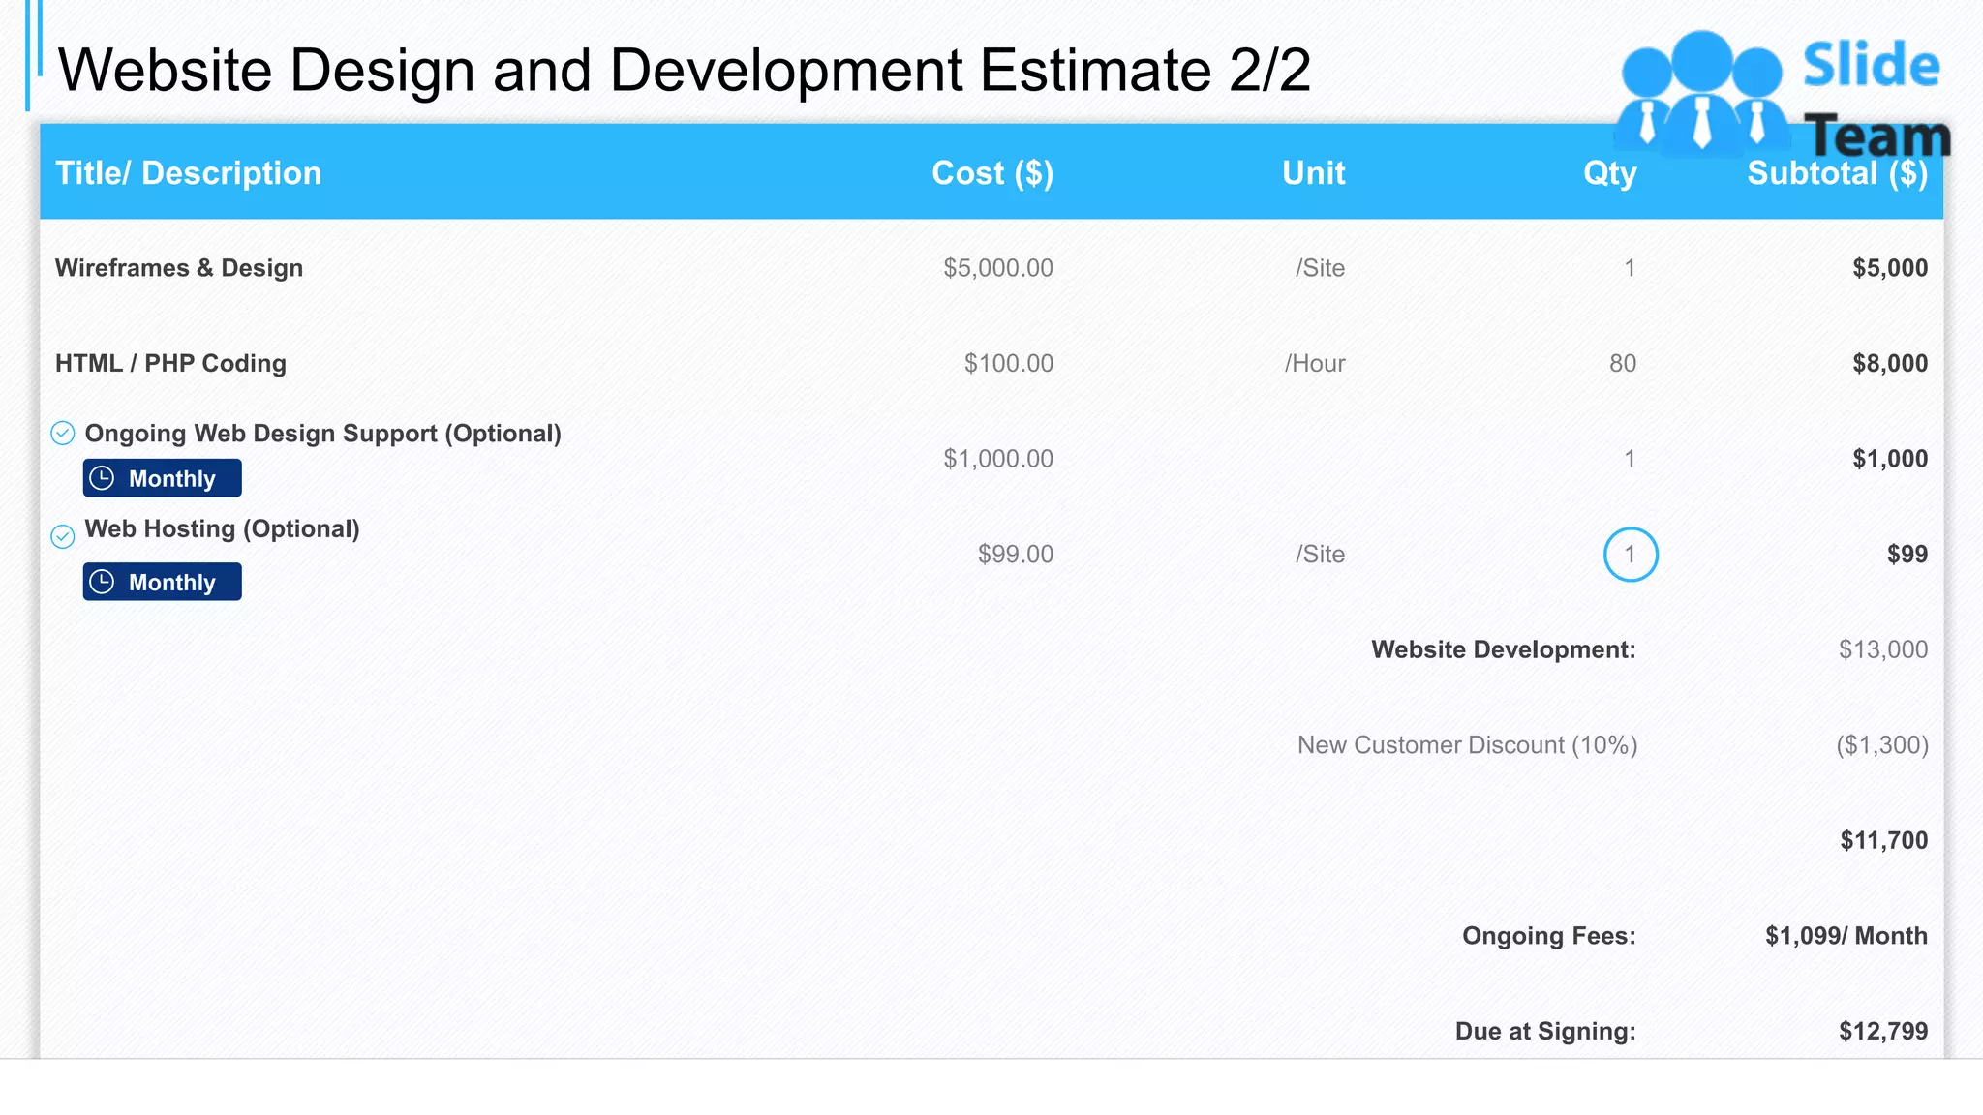Select the HTML / PHP Coding row title

click(171, 364)
